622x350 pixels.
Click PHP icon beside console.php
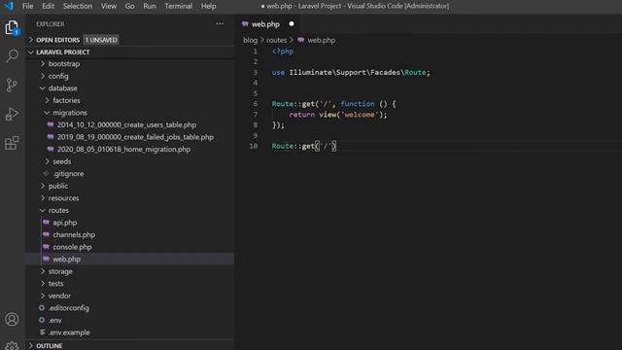pyautogui.click(x=46, y=247)
